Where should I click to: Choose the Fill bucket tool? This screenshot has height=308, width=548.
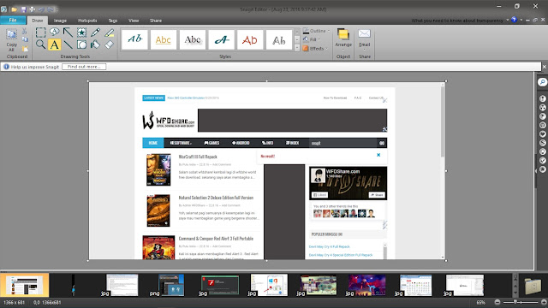[95, 44]
